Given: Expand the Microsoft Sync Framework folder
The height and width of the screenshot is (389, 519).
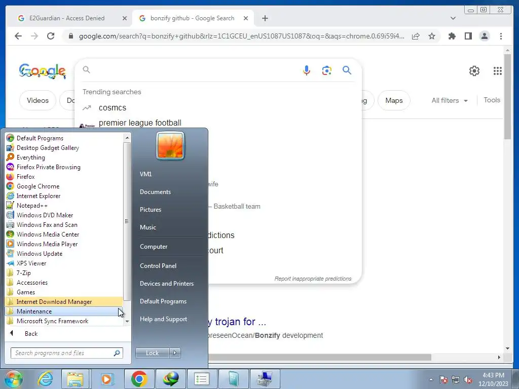Looking at the screenshot, I should pyautogui.click(x=64, y=321).
